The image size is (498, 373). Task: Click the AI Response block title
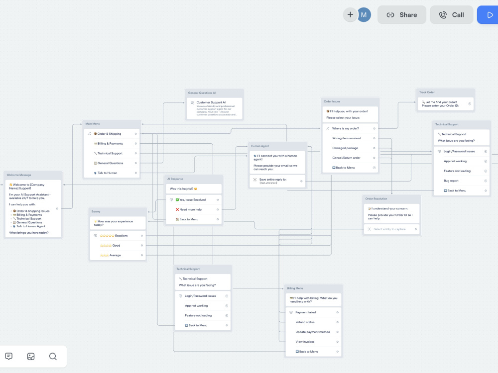point(175,179)
